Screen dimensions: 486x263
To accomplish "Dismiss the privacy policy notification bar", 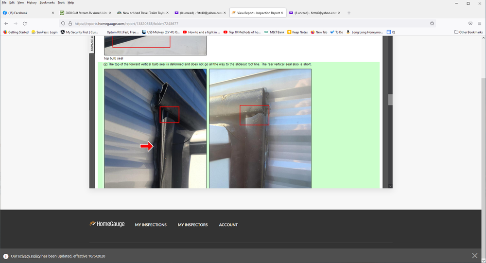I will (x=474, y=256).
